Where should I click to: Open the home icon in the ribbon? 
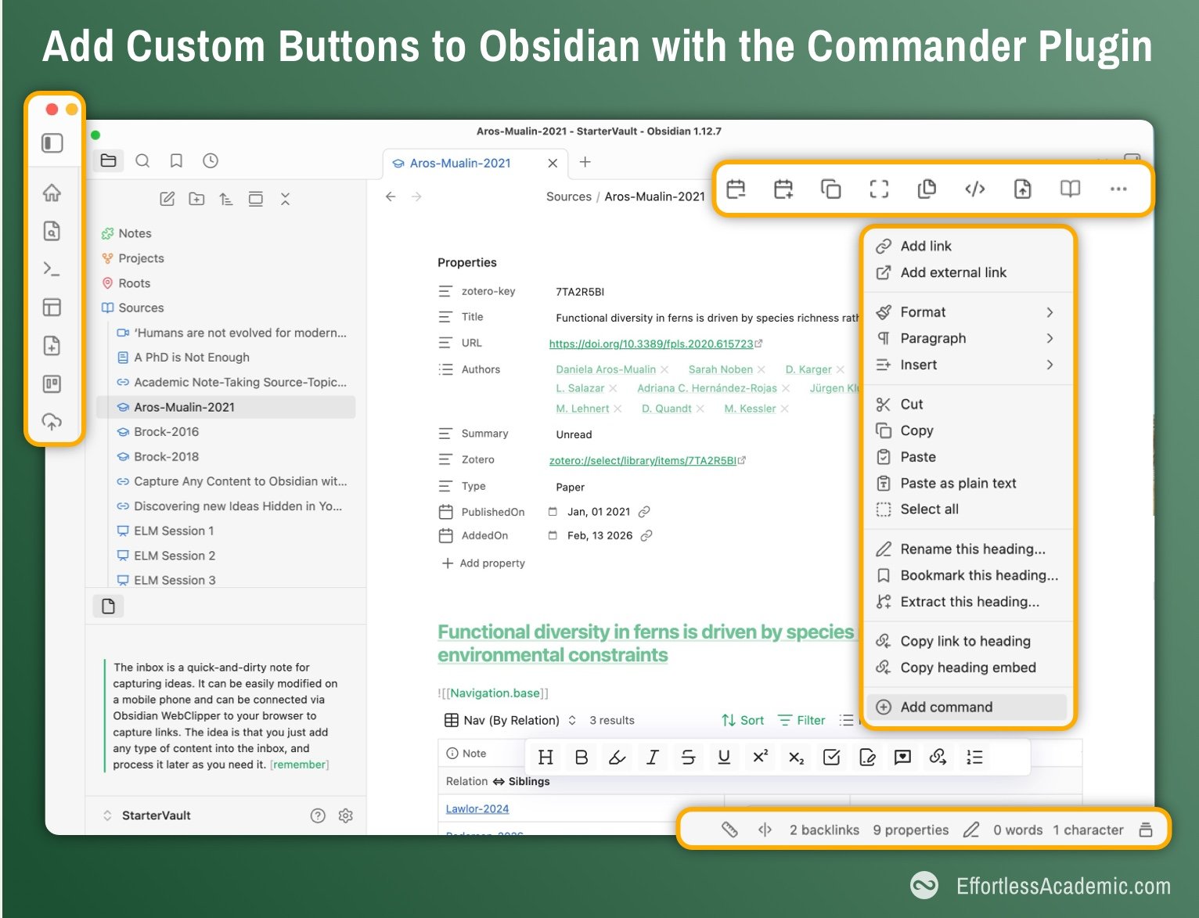tap(52, 193)
